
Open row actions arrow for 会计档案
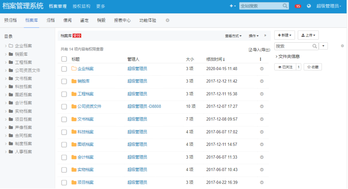click(x=262, y=157)
